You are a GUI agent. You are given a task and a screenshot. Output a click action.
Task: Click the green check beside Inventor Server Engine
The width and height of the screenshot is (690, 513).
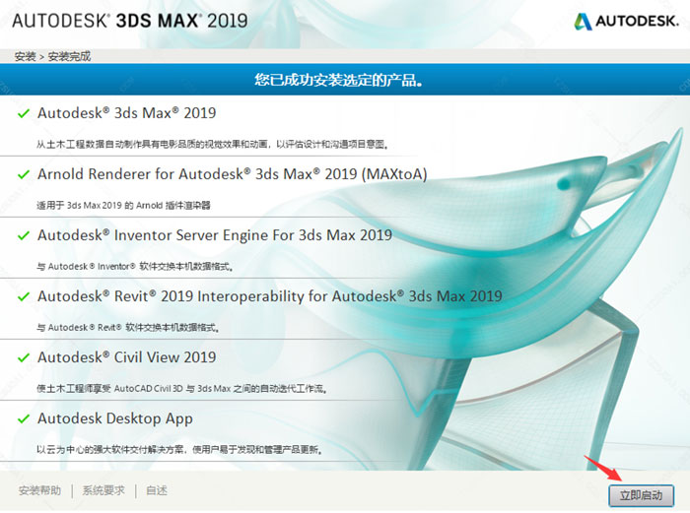(24, 235)
